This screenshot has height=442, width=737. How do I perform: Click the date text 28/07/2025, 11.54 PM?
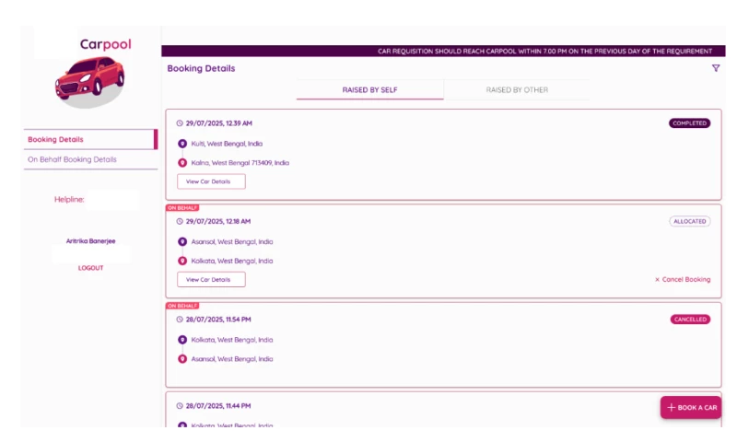point(218,320)
